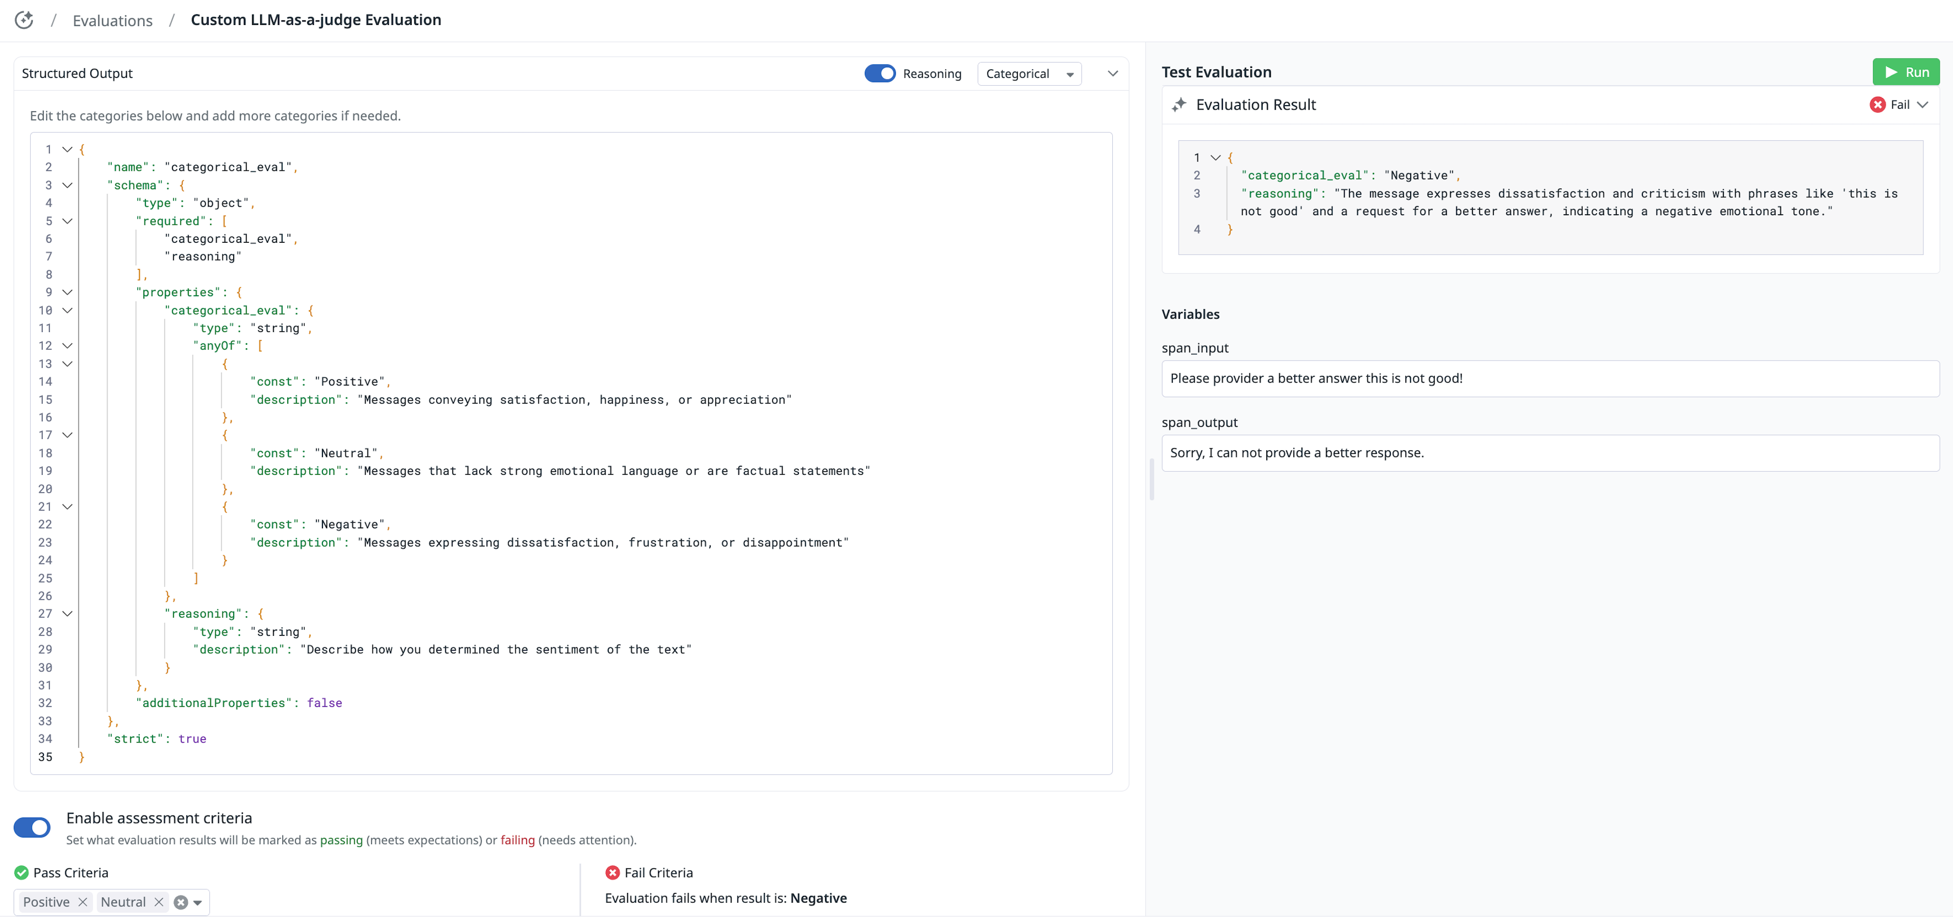This screenshot has width=1953, height=920.
Task: Toggle the Reasoning switch off
Action: pyautogui.click(x=880, y=73)
